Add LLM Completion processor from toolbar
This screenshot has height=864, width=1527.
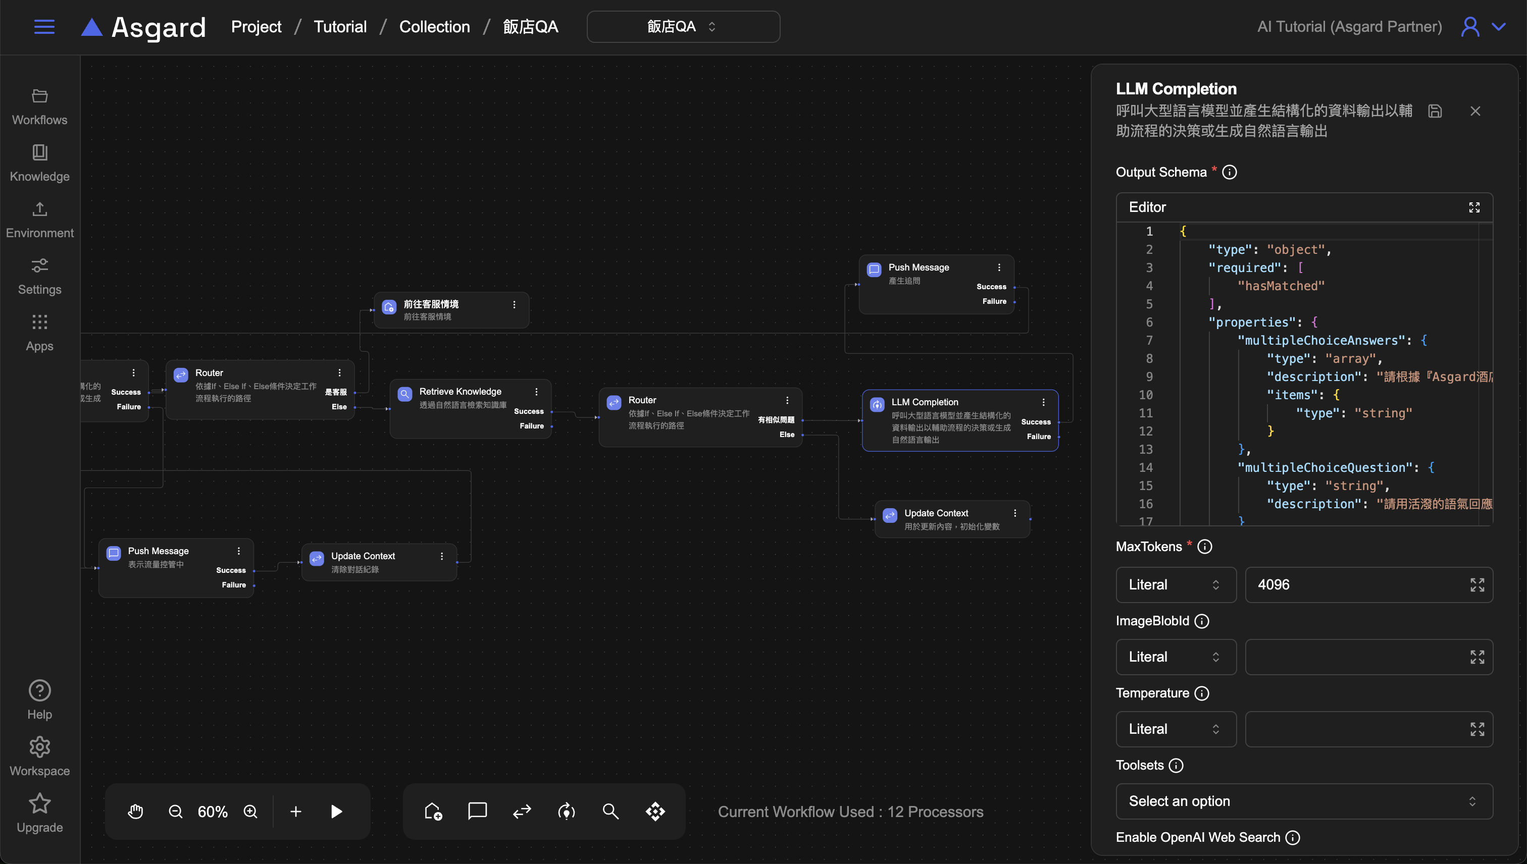click(x=567, y=811)
